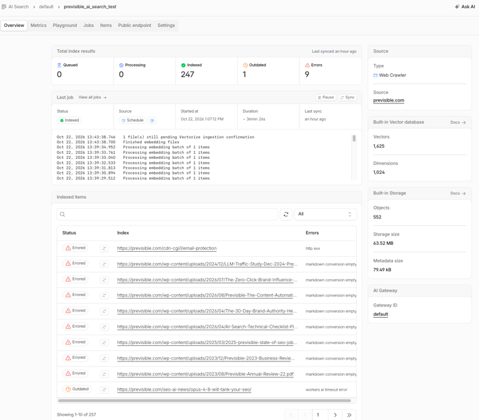Open the All status filter dropdown
This screenshot has height=420, width=479.
[325, 214]
